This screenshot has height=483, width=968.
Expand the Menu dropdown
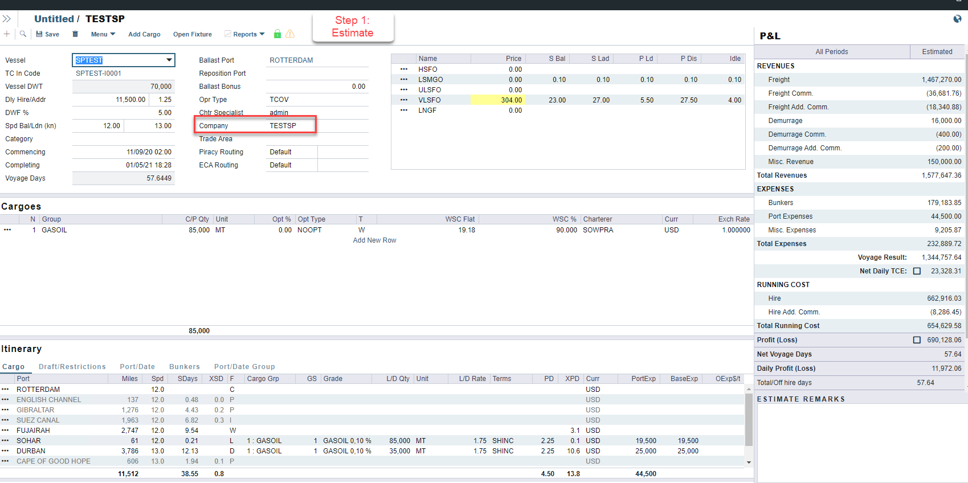point(103,34)
